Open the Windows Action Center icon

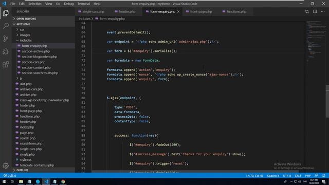point(324,181)
